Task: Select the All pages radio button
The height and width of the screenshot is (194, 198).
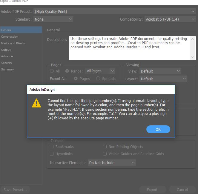Action: pos(52,71)
